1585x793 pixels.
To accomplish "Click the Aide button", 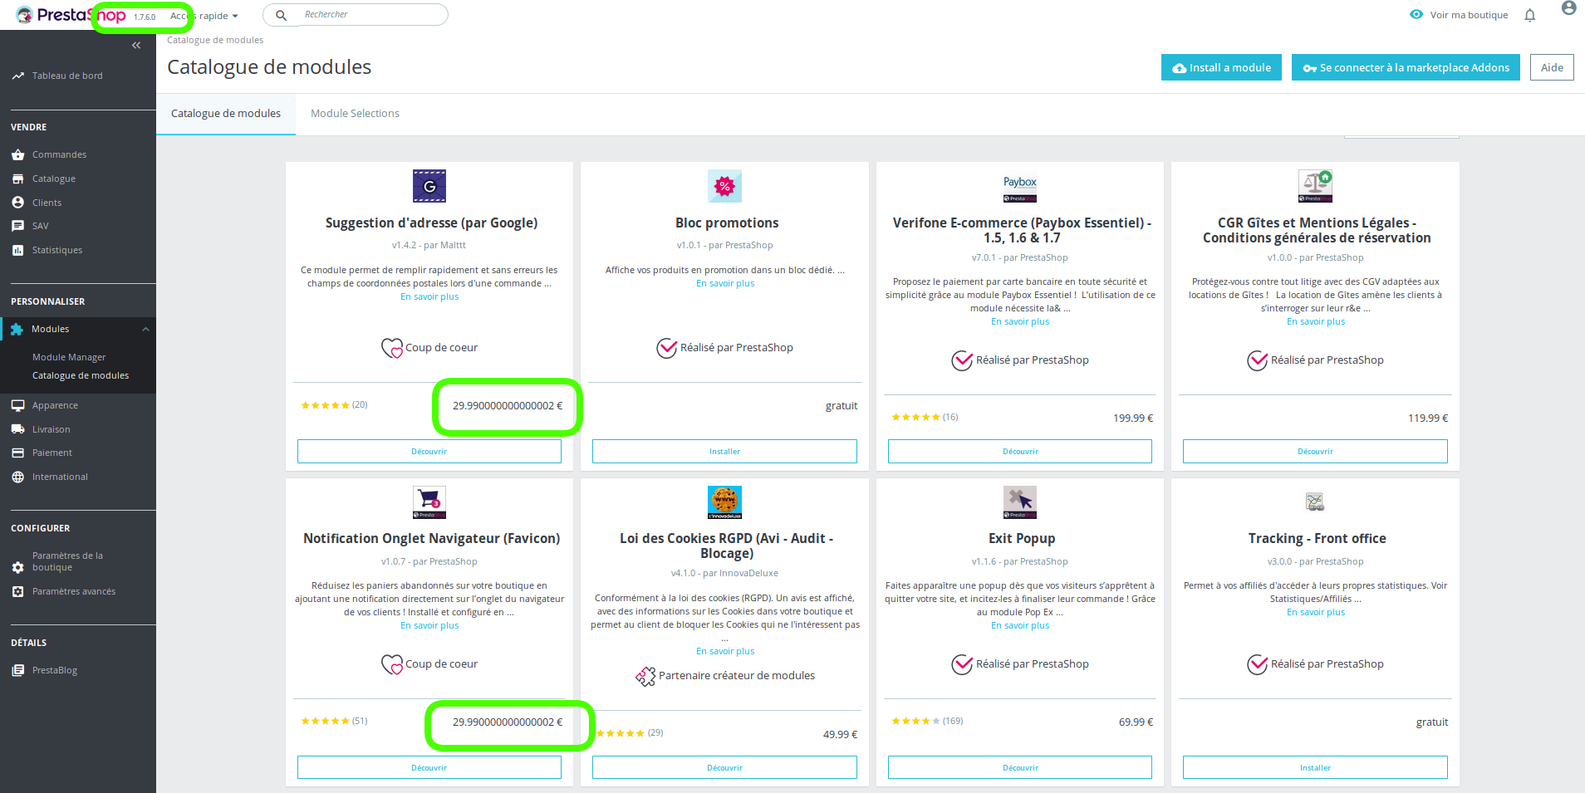I will point(1552,67).
